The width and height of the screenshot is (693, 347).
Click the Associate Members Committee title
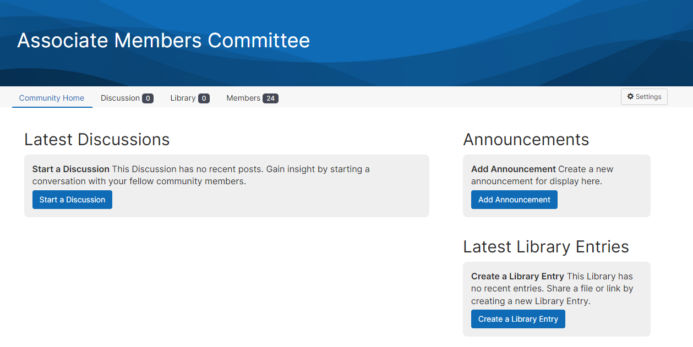[163, 41]
